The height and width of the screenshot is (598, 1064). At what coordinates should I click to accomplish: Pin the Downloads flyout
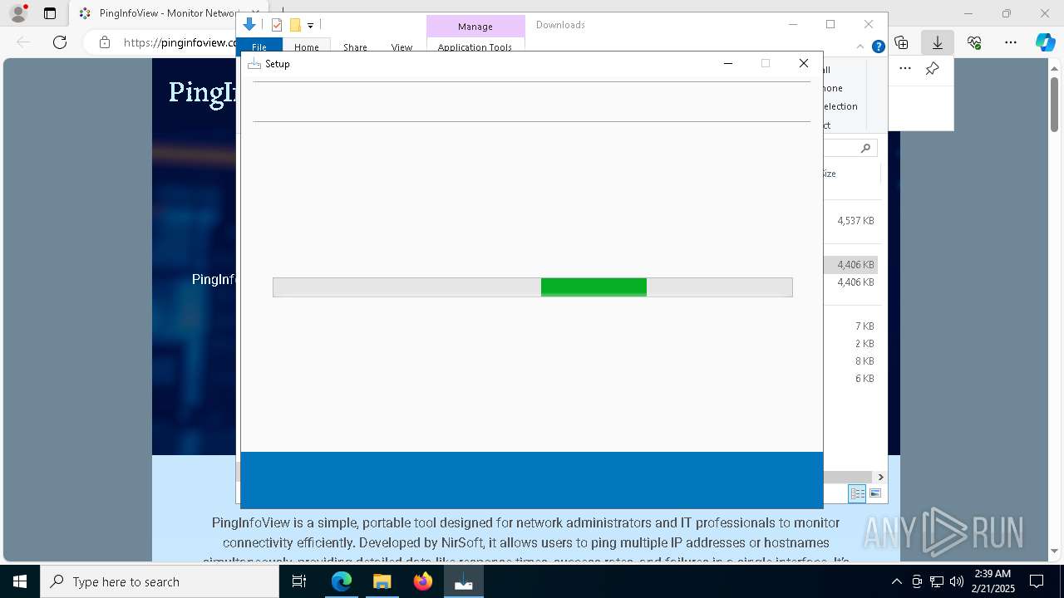932,69
